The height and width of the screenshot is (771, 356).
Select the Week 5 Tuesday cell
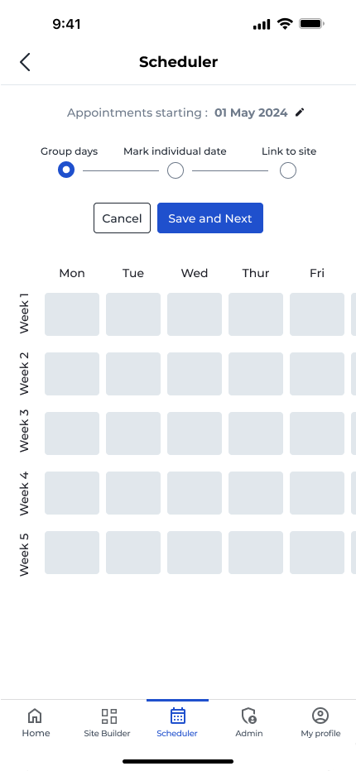tap(133, 552)
